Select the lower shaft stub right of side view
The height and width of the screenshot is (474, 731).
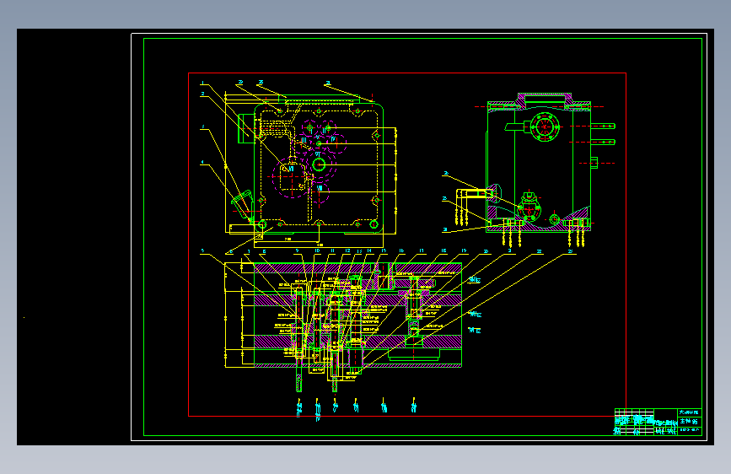tap(603, 142)
